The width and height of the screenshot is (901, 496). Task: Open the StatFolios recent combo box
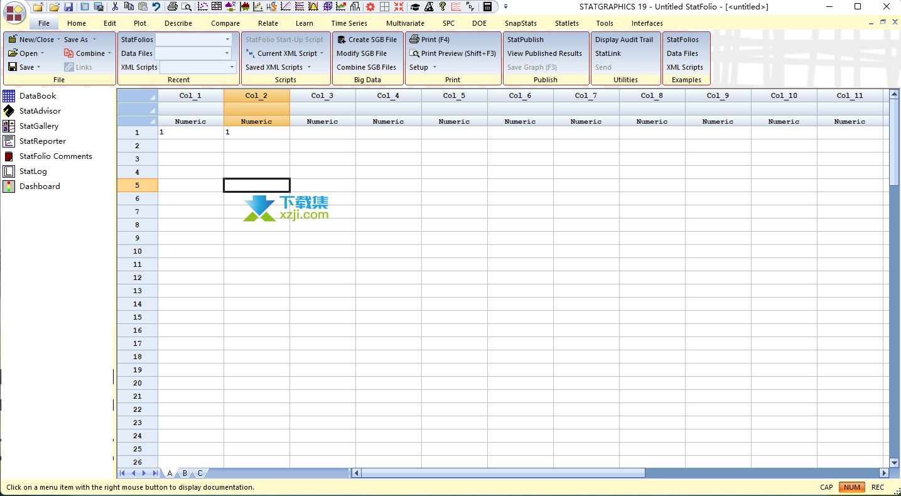pos(194,40)
